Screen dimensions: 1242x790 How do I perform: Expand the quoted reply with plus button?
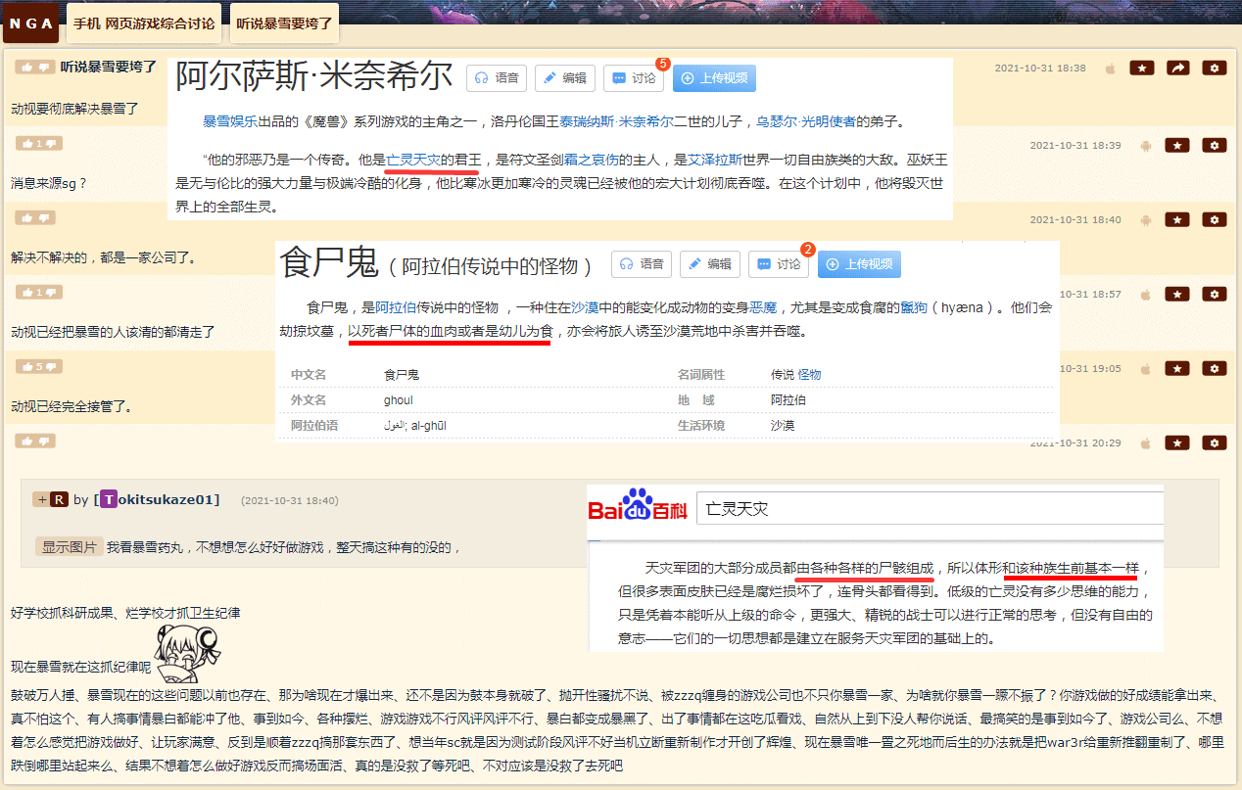coord(41,499)
